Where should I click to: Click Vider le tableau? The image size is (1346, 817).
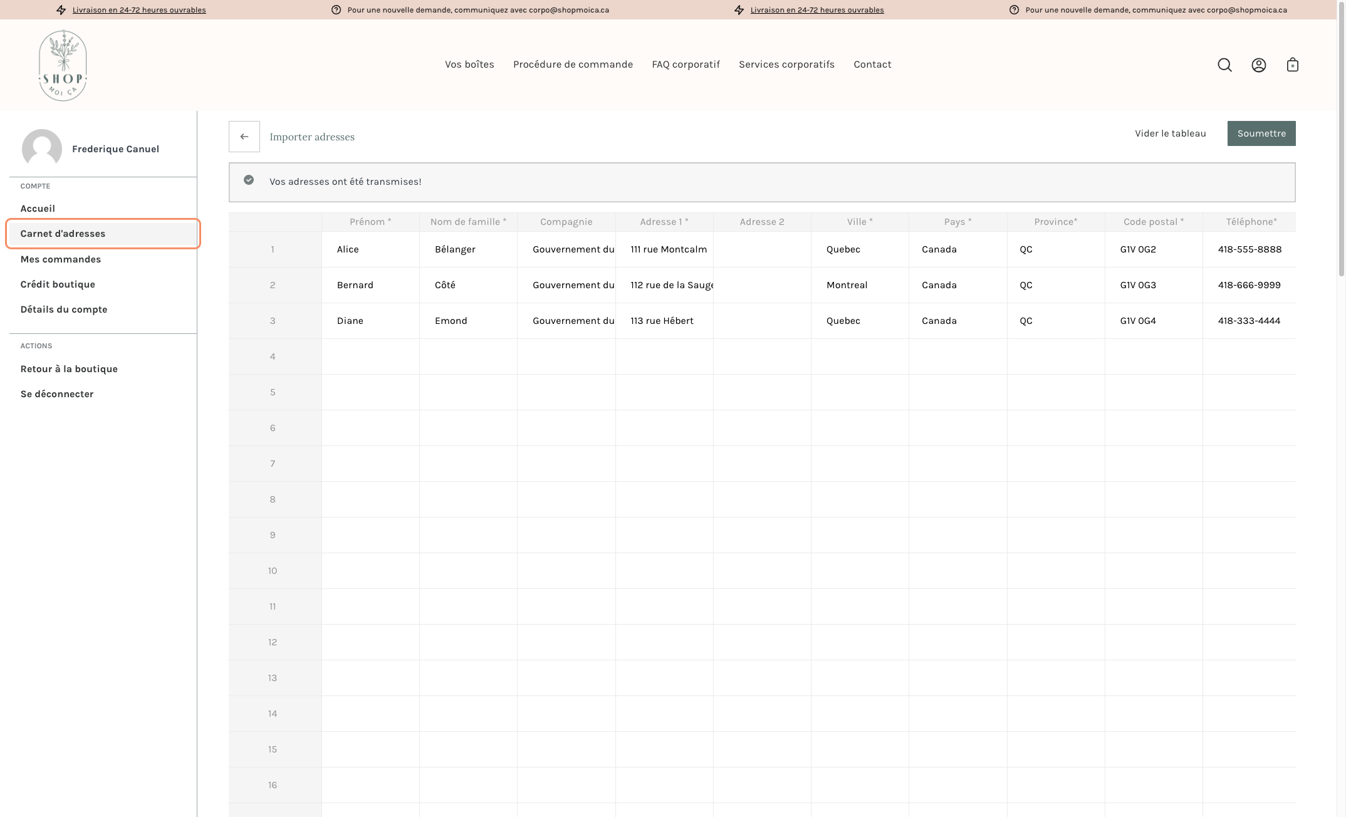tap(1171, 133)
